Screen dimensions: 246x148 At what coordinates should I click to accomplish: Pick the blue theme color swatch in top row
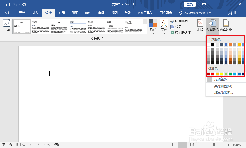pyautogui.click(x=226, y=45)
